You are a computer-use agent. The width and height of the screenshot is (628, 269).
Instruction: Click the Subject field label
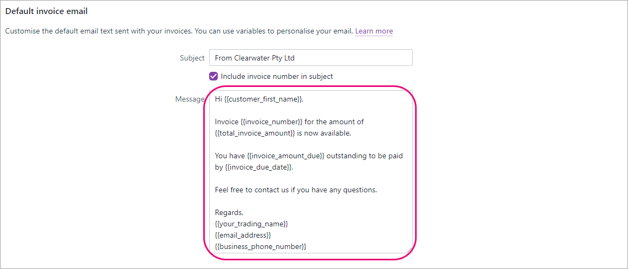point(192,58)
